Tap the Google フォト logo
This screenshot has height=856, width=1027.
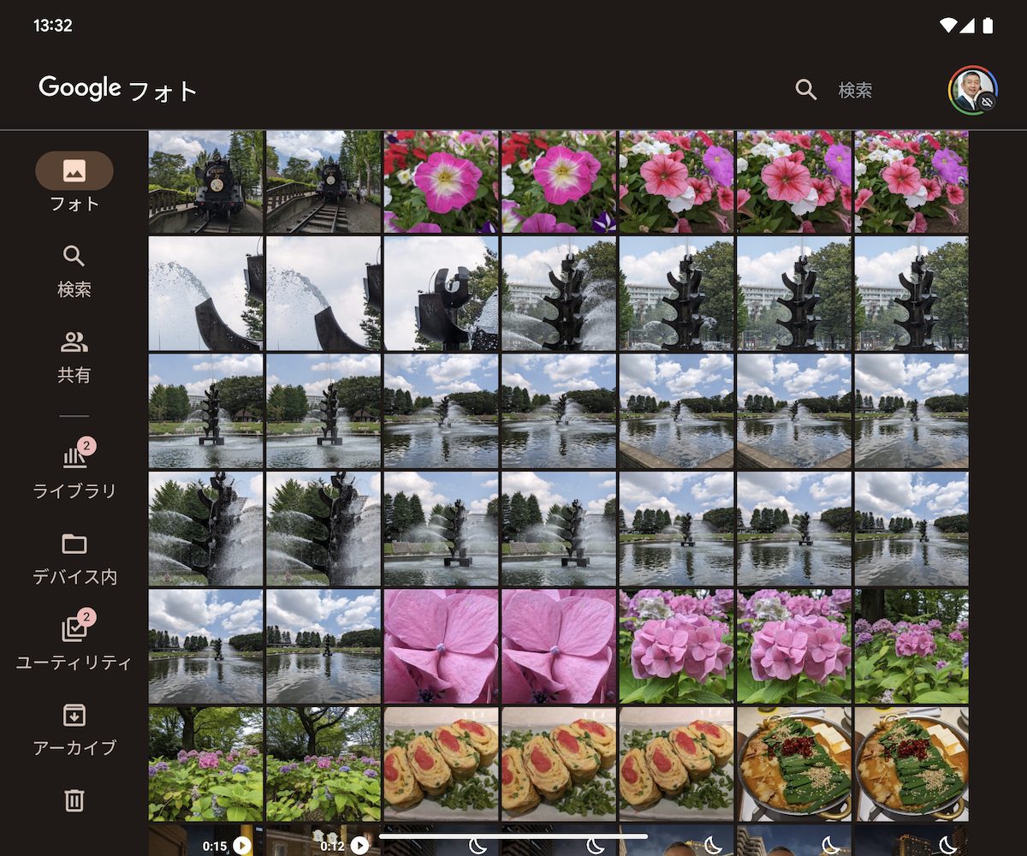(x=118, y=89)
